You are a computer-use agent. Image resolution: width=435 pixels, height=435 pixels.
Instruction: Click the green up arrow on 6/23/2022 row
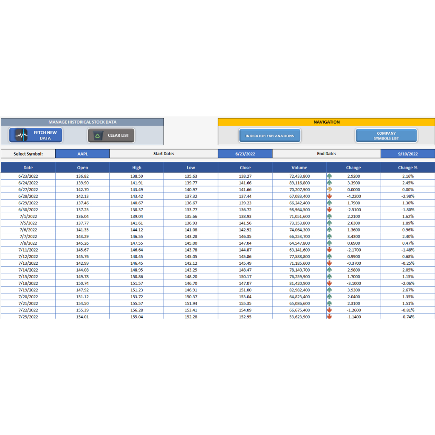click(x=330, y=176)
